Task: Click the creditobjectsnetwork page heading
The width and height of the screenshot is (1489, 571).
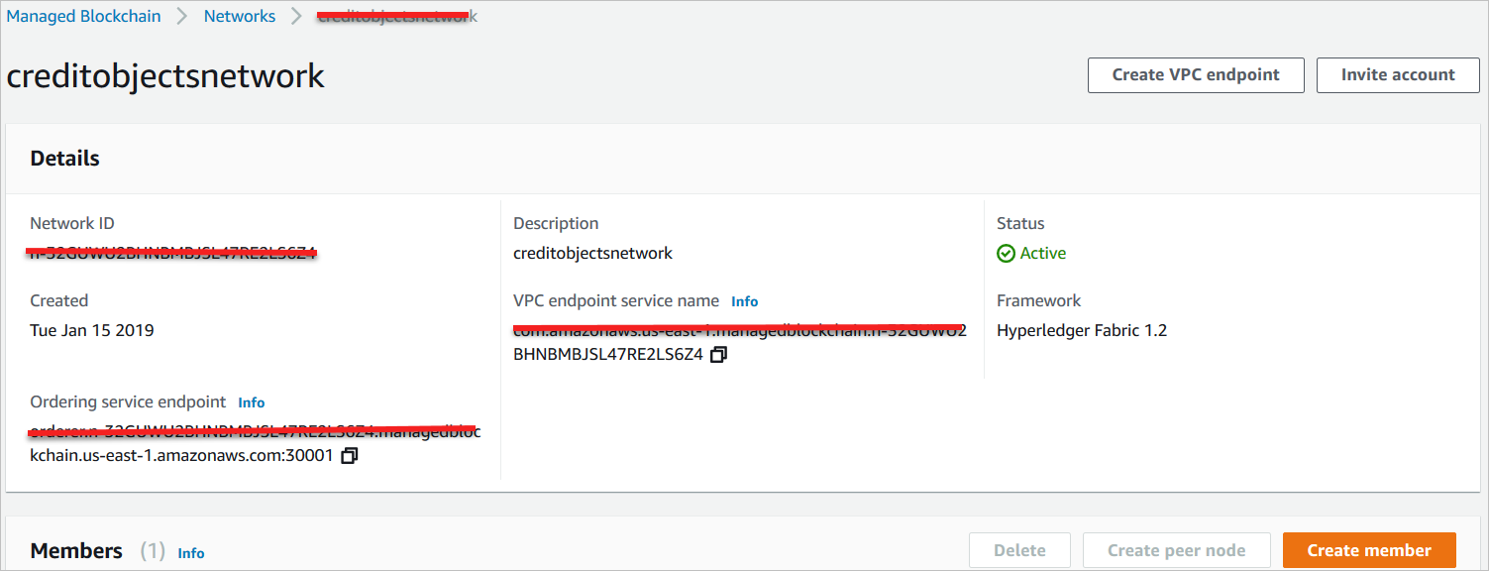Action: click(165, 76)
